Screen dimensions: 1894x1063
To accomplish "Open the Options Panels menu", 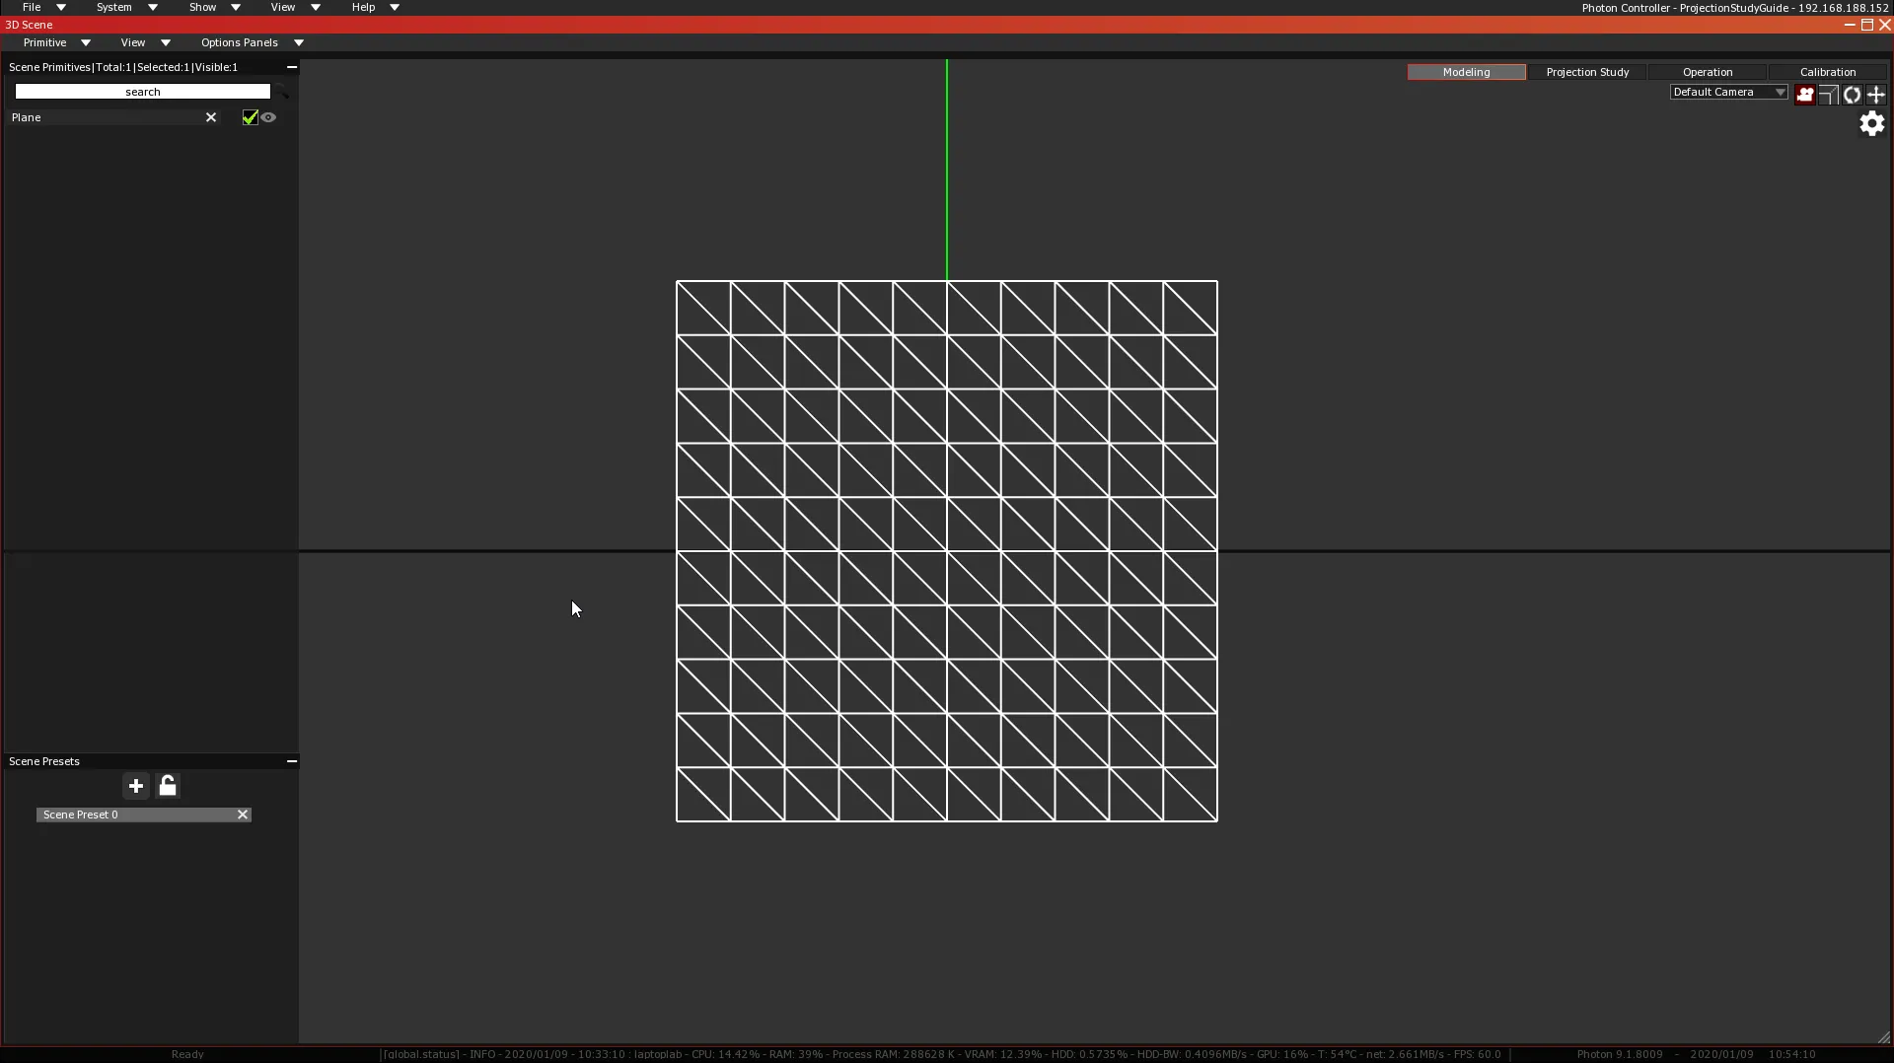I will point(252,42).
